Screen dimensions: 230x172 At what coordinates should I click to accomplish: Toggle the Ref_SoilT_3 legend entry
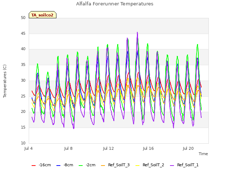(x=115, y=165)
